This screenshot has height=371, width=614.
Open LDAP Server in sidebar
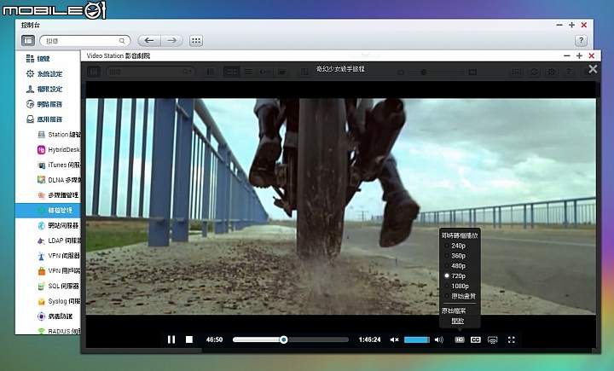(59, 241)
